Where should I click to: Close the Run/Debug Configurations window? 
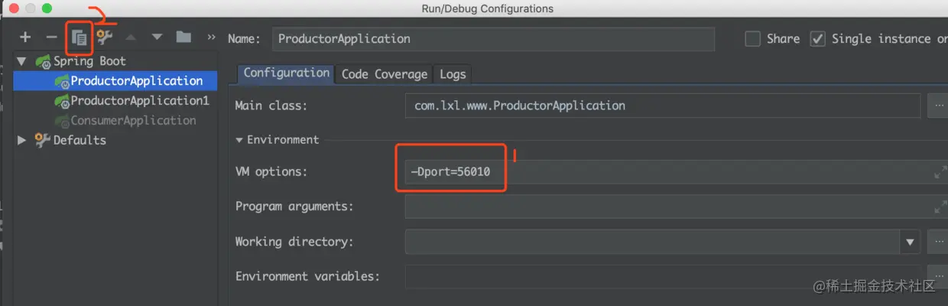tap(15, 8)
